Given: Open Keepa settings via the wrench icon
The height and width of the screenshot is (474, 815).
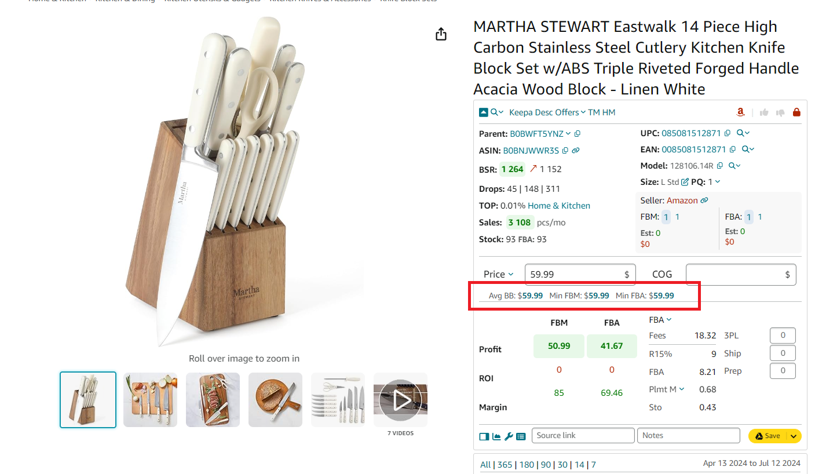Looking at the screenshot, I should [509, 436].
